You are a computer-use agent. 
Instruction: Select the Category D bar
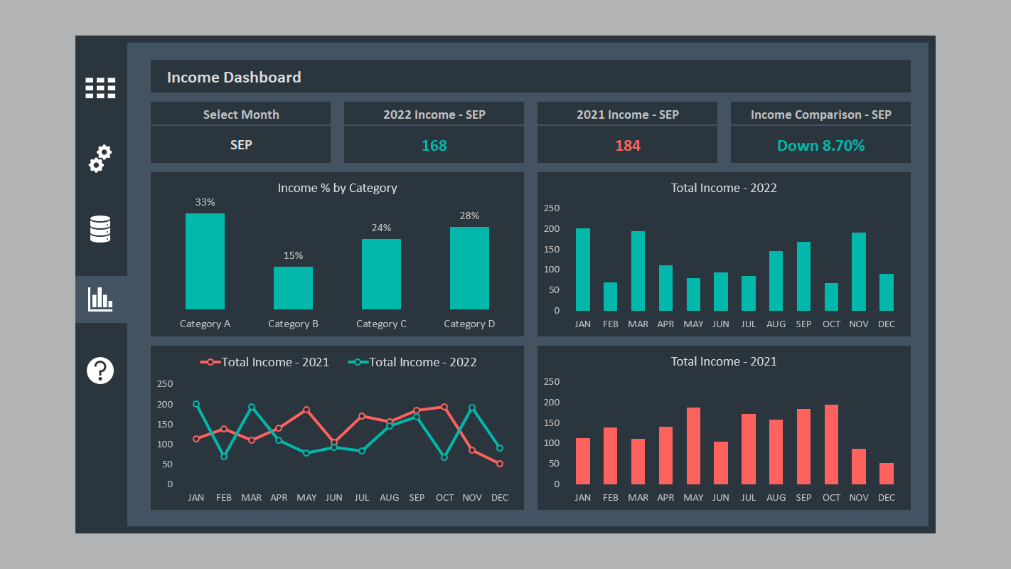click(469, 268)
